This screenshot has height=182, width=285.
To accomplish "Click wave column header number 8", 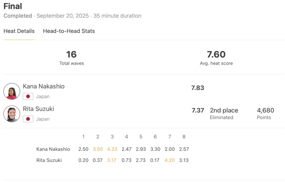I will click(x=184, y=137).
